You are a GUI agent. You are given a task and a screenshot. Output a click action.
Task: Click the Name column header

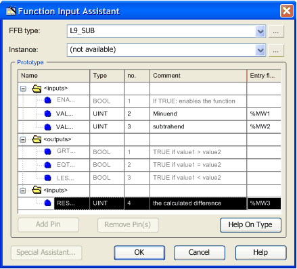point(53,76)
